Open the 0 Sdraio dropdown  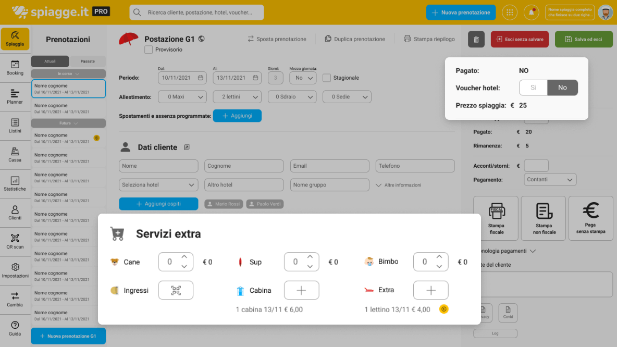(292, 97)
